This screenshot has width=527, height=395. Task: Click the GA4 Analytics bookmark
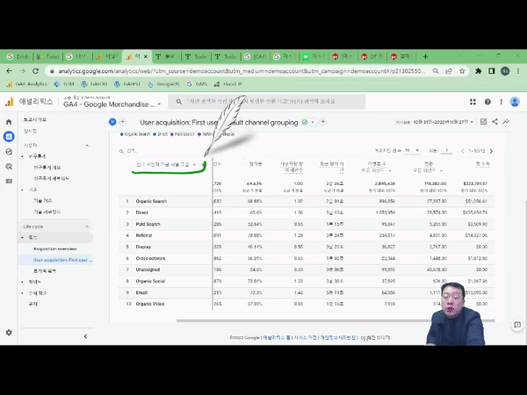tap(26, 84)
